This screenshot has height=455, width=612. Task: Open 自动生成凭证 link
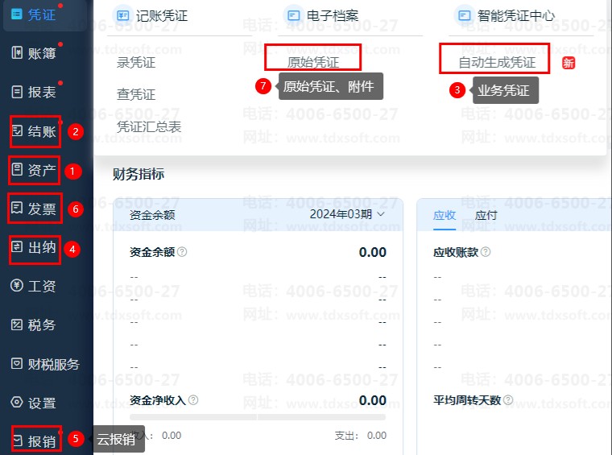[x=497, y=62]
